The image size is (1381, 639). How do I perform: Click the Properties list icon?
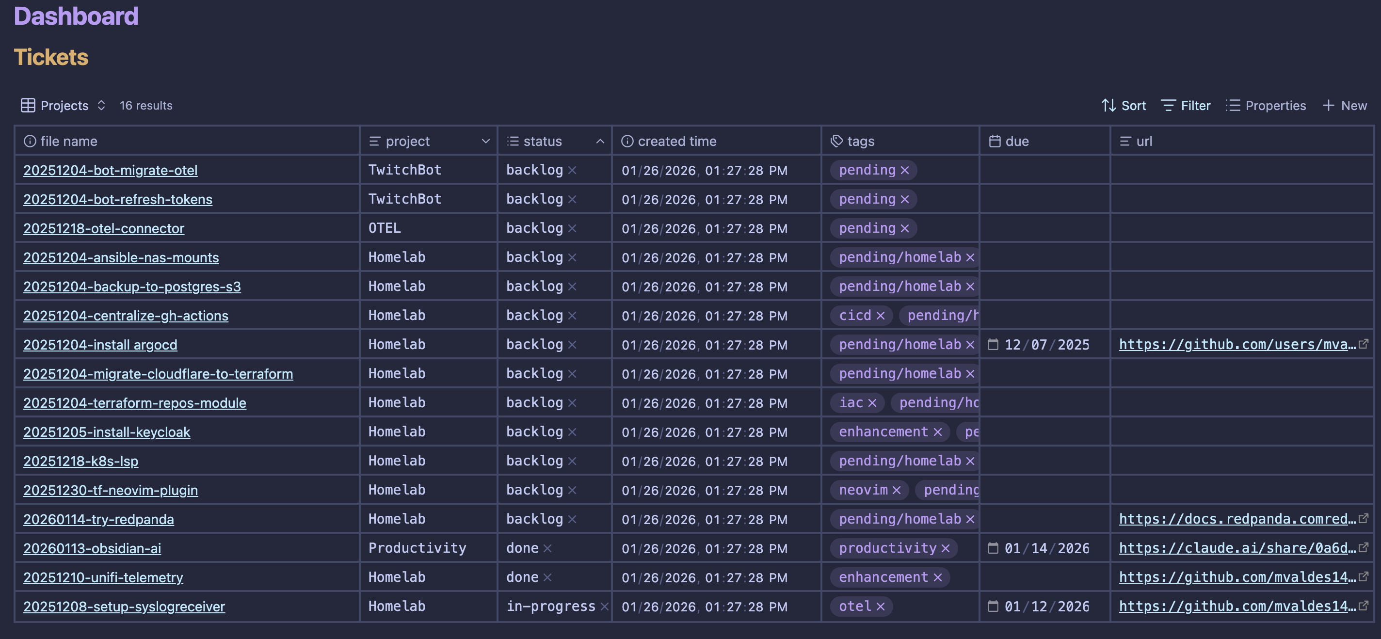[x=1233, y=105]
